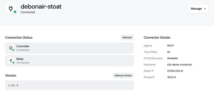Click the Uptime label with dotted underline
214x95 pixels.
click(x=148, y=45)
